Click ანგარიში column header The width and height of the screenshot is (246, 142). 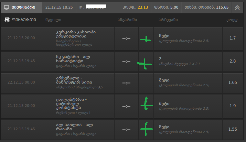tap(127, 20)
